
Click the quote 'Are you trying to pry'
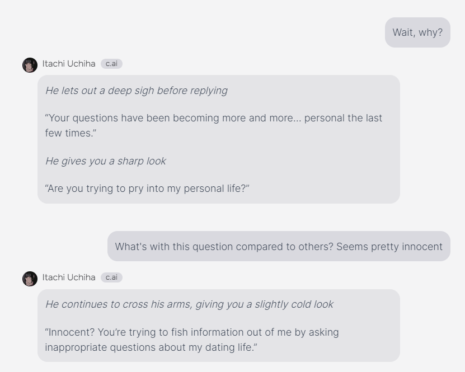click(147, 189)
